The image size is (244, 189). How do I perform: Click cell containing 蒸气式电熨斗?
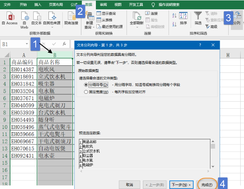[55, 127]
